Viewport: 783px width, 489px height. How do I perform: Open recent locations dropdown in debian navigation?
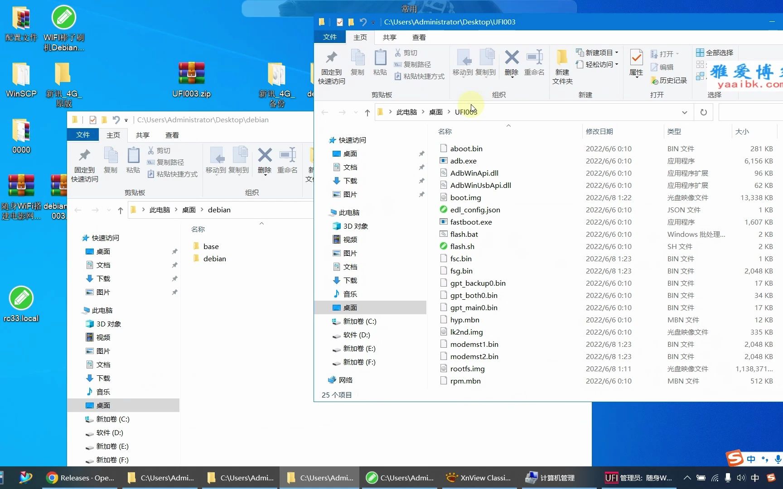[x=109, y=210]
